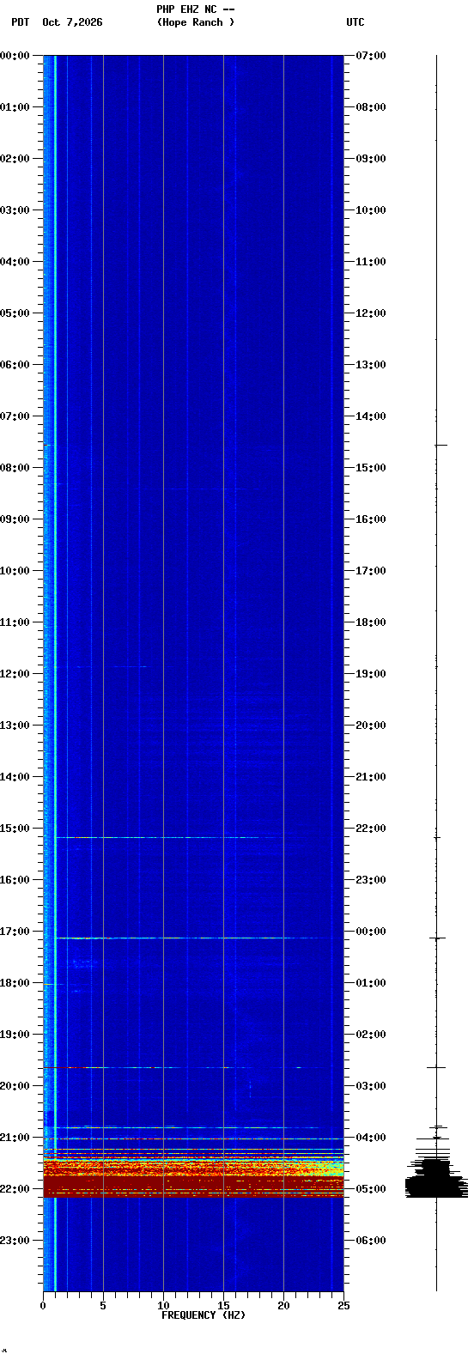This screenshot has height=1360, width=474.
Task: Click the 12:00 PDT time label
Action: tap(15, 674)
